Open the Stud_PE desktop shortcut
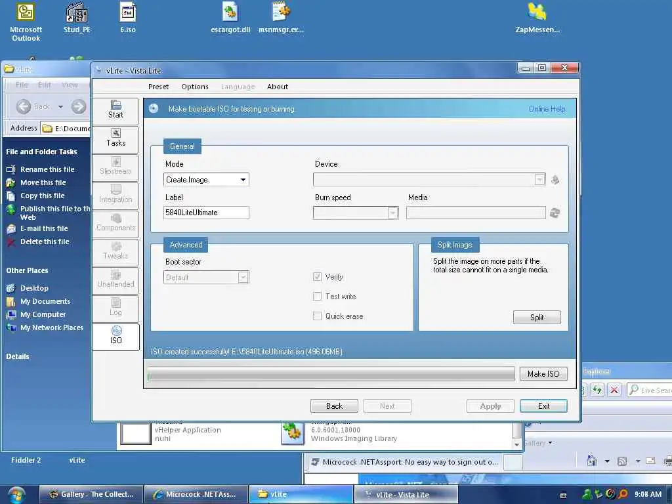 pos(77,18)
